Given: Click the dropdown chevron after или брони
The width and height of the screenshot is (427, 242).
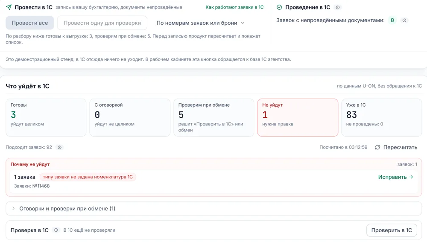Looking at the screenshot, I should 243,23.
